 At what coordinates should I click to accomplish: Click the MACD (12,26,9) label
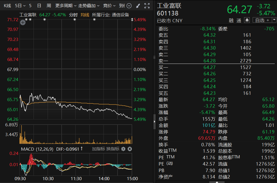(x=37, y=149)
